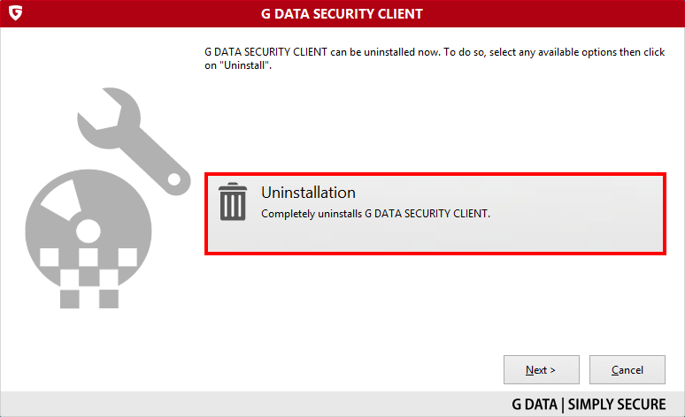This screenshot has height=417, width=685.
Task: Click the SIMPLY SECURE slogan in footer
Action: tap(617, 405)
